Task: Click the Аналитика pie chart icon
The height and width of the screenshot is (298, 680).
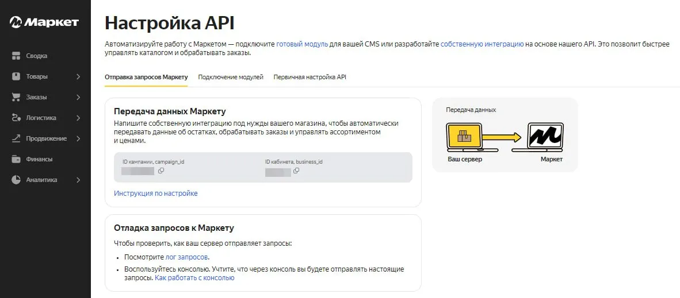Action: pyautogui.click(x=16, y=180)
